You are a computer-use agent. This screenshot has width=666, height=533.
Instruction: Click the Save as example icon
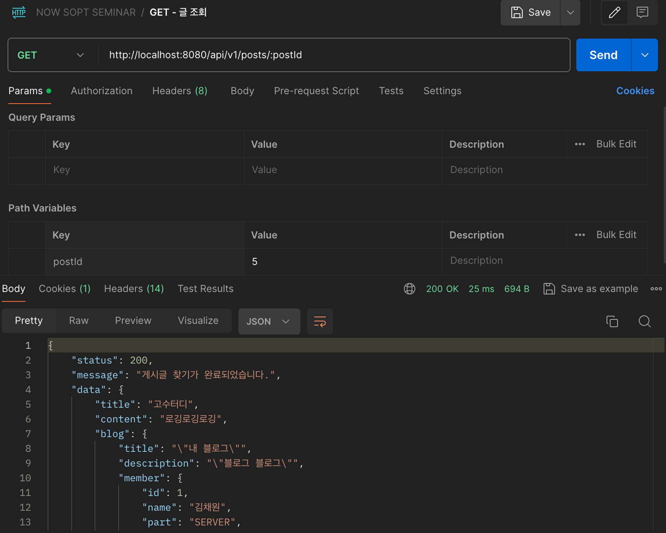[549, 288]
